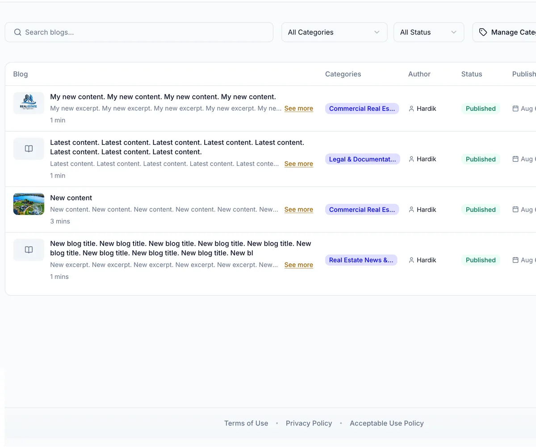Click the calendar icon in Latest content row
The height and width of the screenshot is (447, 536).
(515, 159)
